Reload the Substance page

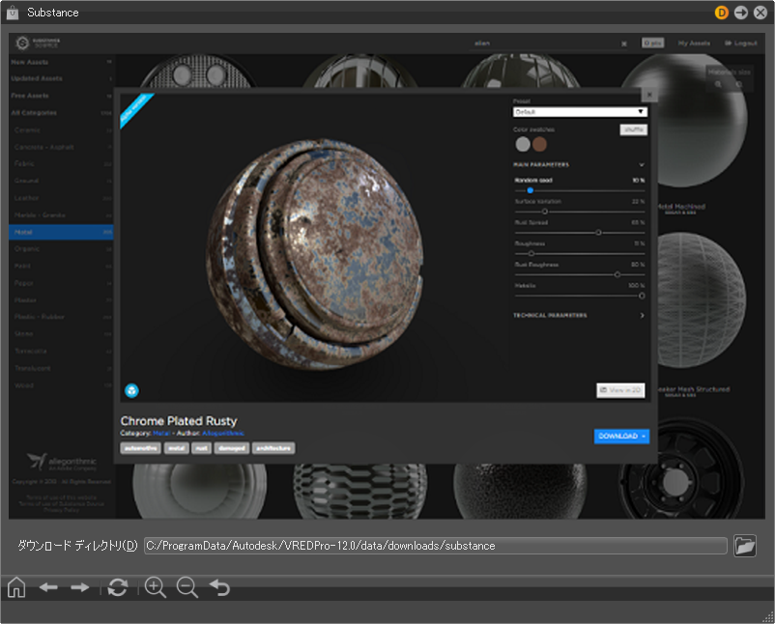pos(118,587)
